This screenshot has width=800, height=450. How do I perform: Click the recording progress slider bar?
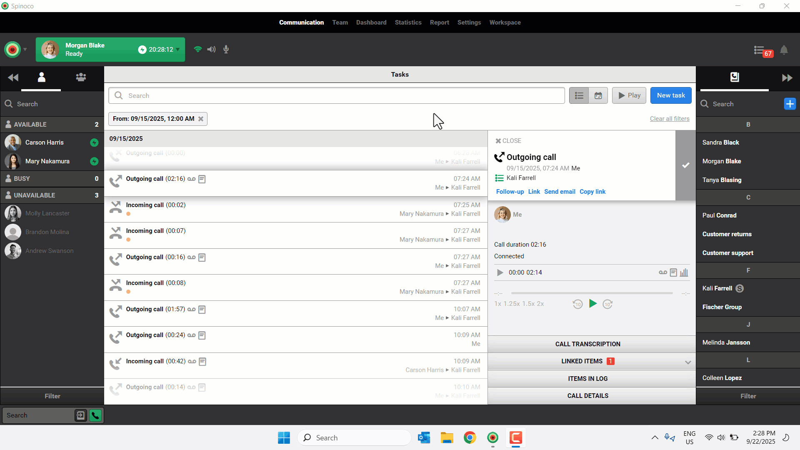tap(592, 293)
